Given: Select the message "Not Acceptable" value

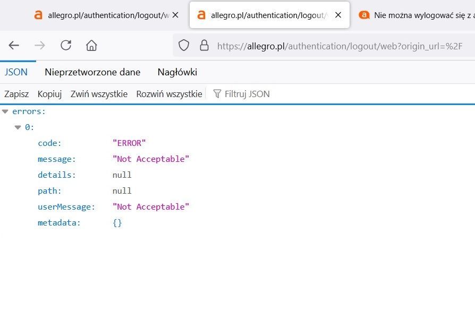Looking at the screenshot, I should click(x=150, y=159).
